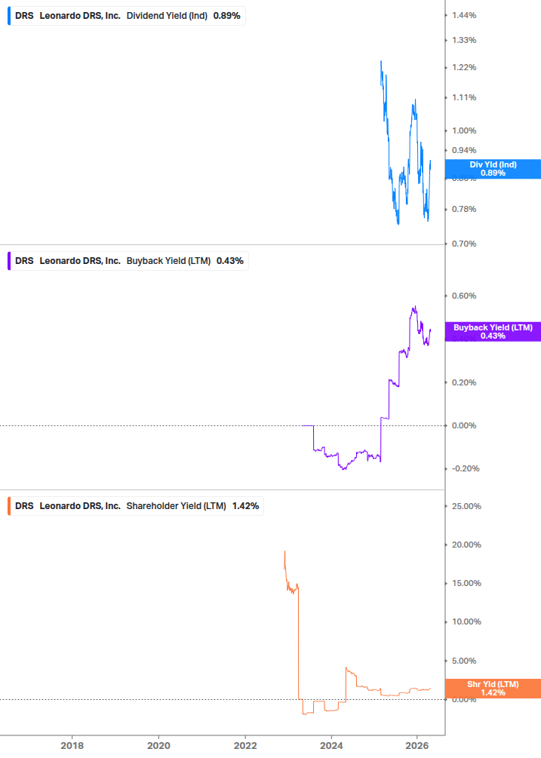Click 'Leonardo DRS, Inc.' in the Shareholder Yield legend

[80, 506]
